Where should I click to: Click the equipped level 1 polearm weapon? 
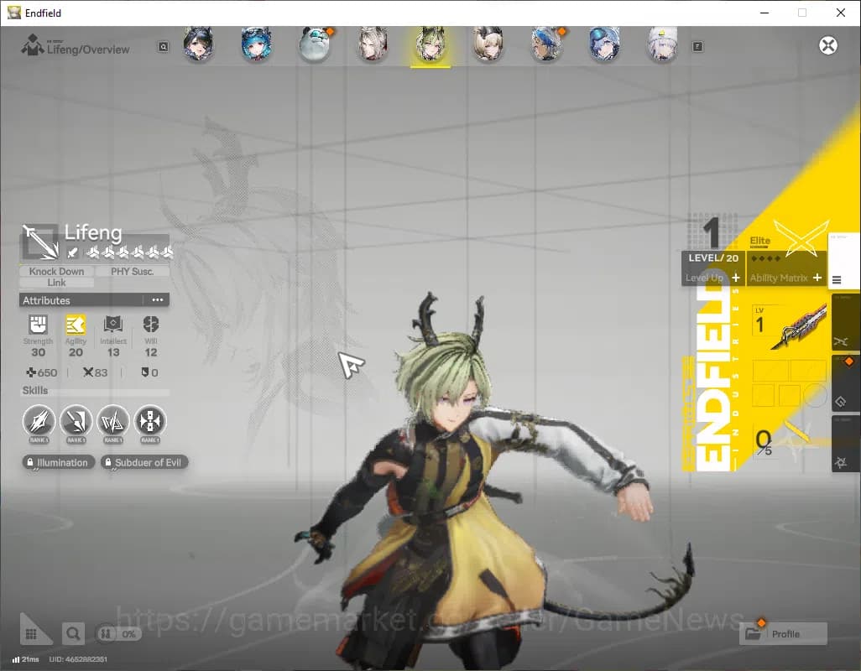tap(790, 326)
